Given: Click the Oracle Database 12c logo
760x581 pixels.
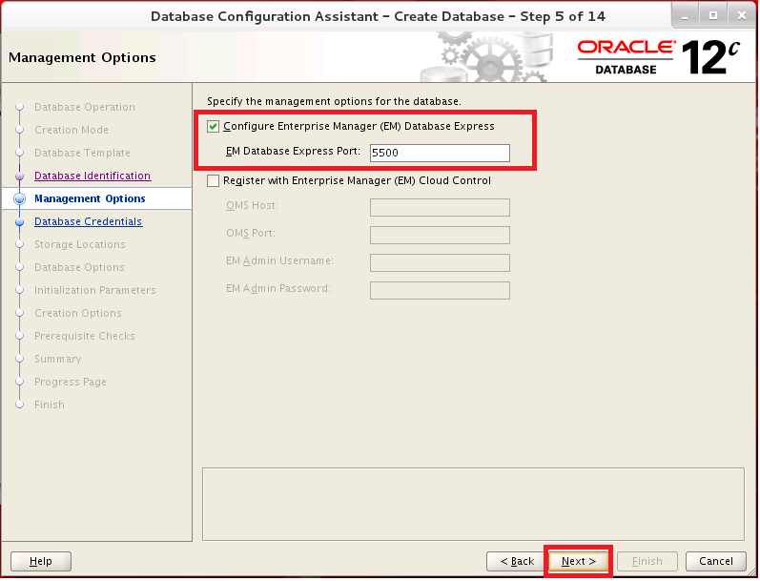Looking at the screenshot, I should pos(658,57).
